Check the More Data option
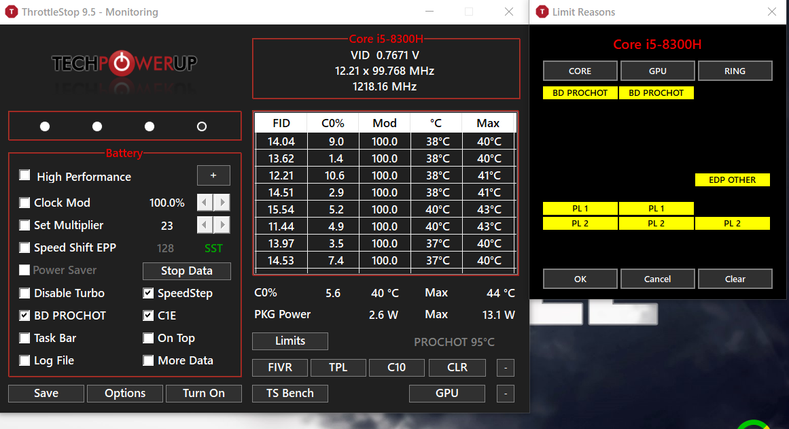The height and width of the screenshot is (429, 789). [x=148, y=360]
